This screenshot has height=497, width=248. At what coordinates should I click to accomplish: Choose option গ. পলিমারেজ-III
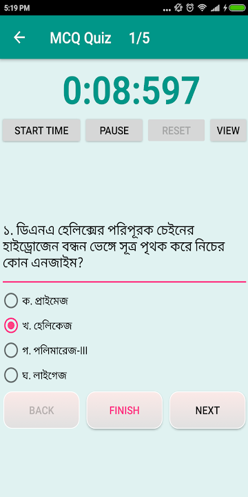pos(46,351)
